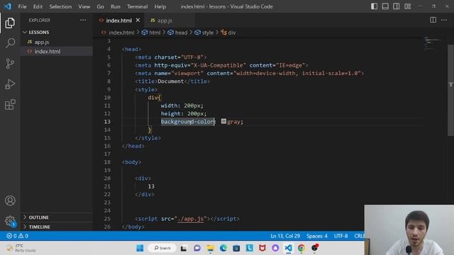The width and height of the screenshot is (454, 255).
Task: Click the <title> tag on line 8
Action: point(146,81)
